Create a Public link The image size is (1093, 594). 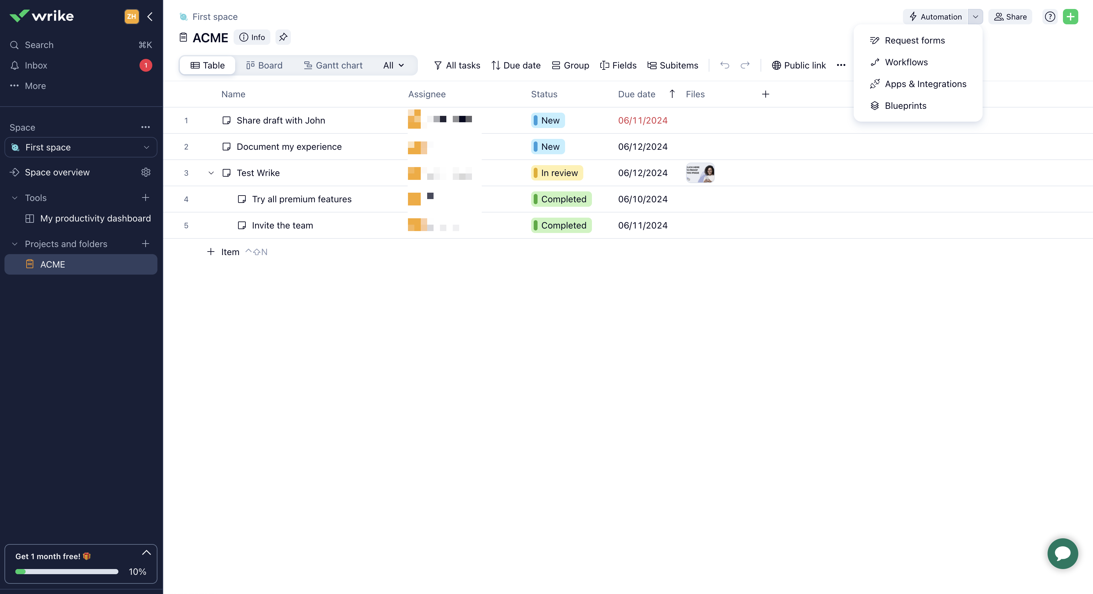click(x=799, y=65)
